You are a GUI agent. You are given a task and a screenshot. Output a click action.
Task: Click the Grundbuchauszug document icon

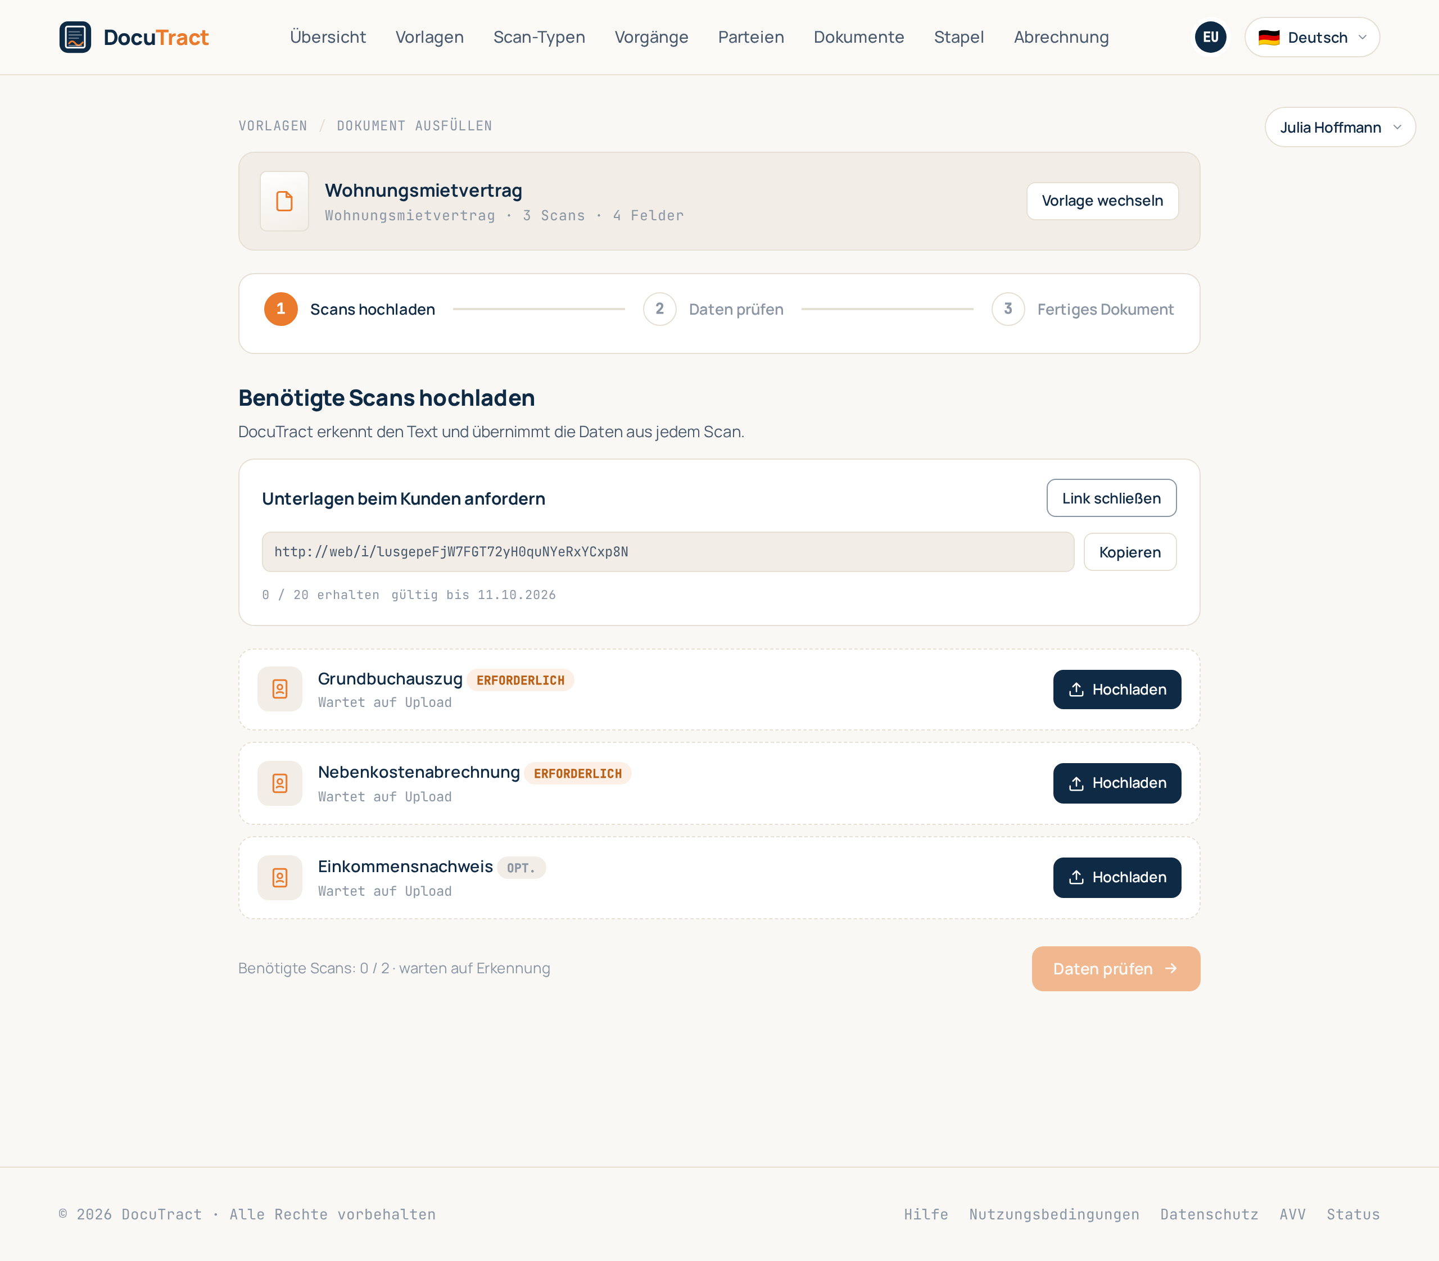coord(280,689)
